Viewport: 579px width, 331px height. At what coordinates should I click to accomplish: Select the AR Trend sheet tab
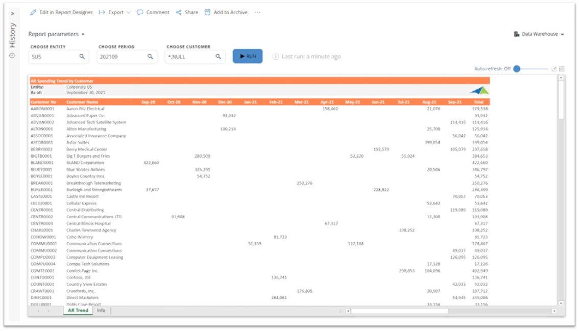pyautogui.click(x=78, y=310)
